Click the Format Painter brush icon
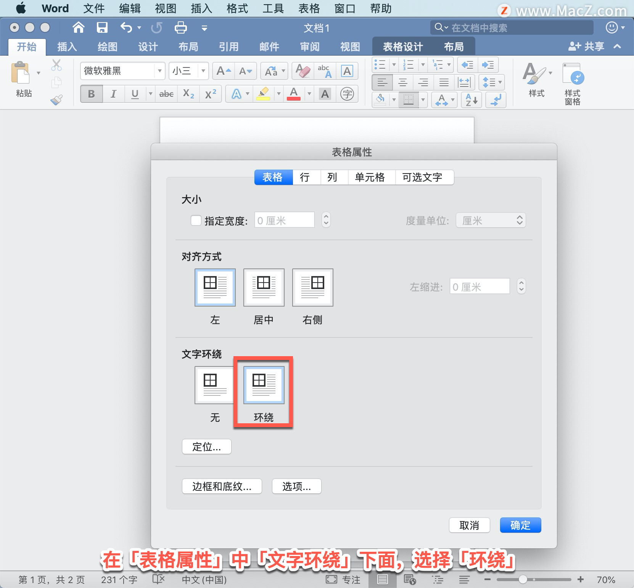 pos(56,100)
